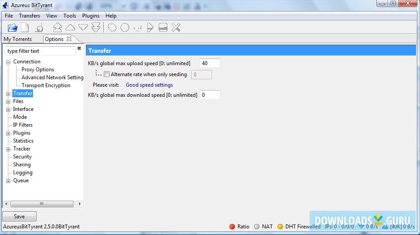This screenshot has height=235, width=420.
Task: Click the disabled alternate seeding rate field
Action: click(201, 74)
